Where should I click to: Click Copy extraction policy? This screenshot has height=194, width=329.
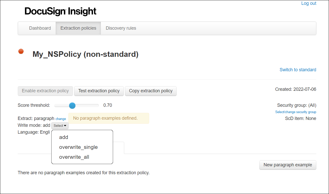click(151, 91)
